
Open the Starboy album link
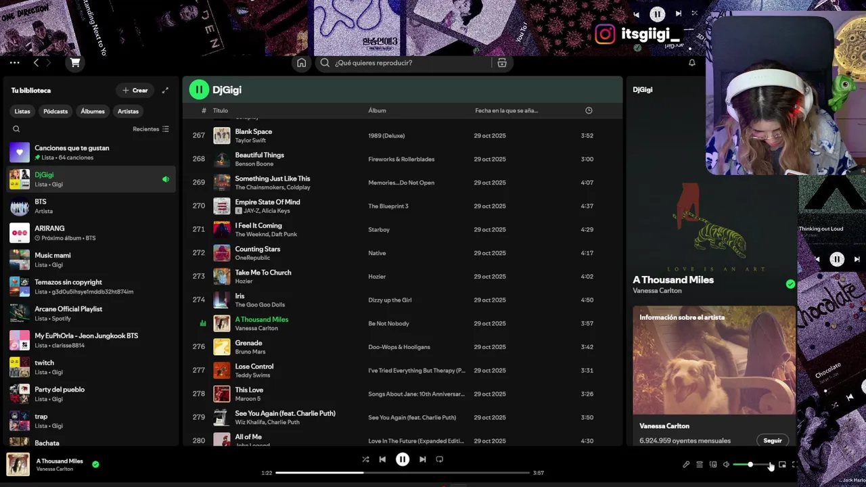[379, 229]
